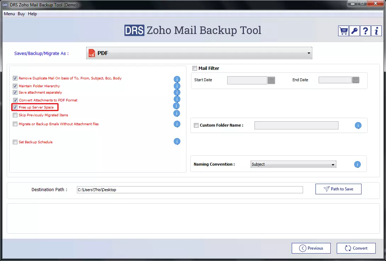Click the Destination Path text field
This screenshot has width=386, height=261.
pos(190,190)
